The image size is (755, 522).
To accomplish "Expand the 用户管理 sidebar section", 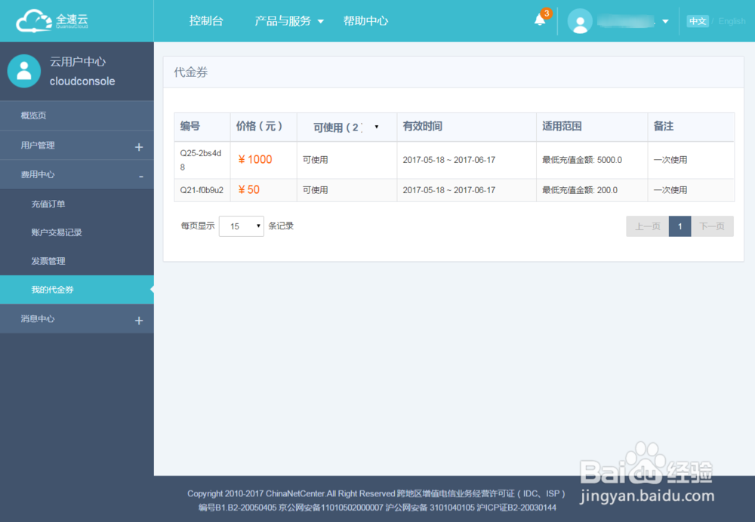I will 34,145.
